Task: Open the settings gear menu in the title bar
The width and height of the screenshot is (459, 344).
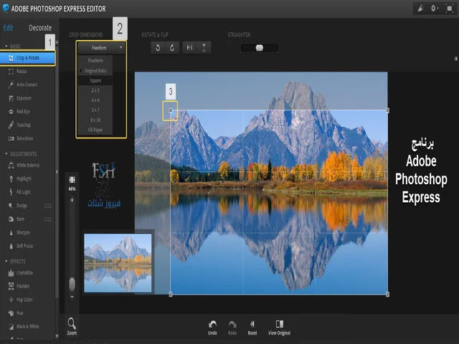Action: (x=435, y=9)
